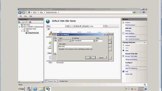Open the Filter dropdown arrow
162x91 pixels.
coord(66,26)
